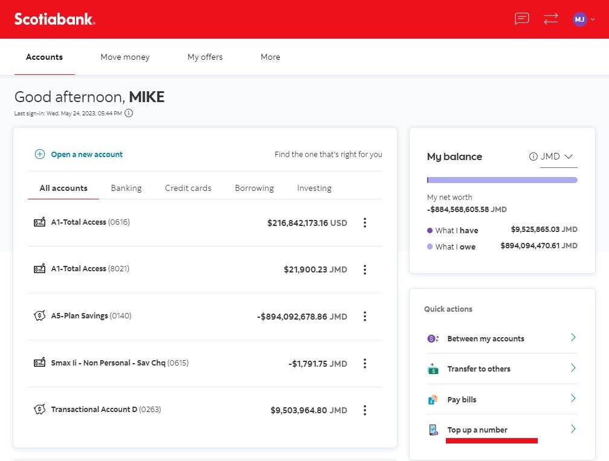Open options menu for A1-Total Access (0616)
This screenshot has height=461, width=609.
coord(365,222)
